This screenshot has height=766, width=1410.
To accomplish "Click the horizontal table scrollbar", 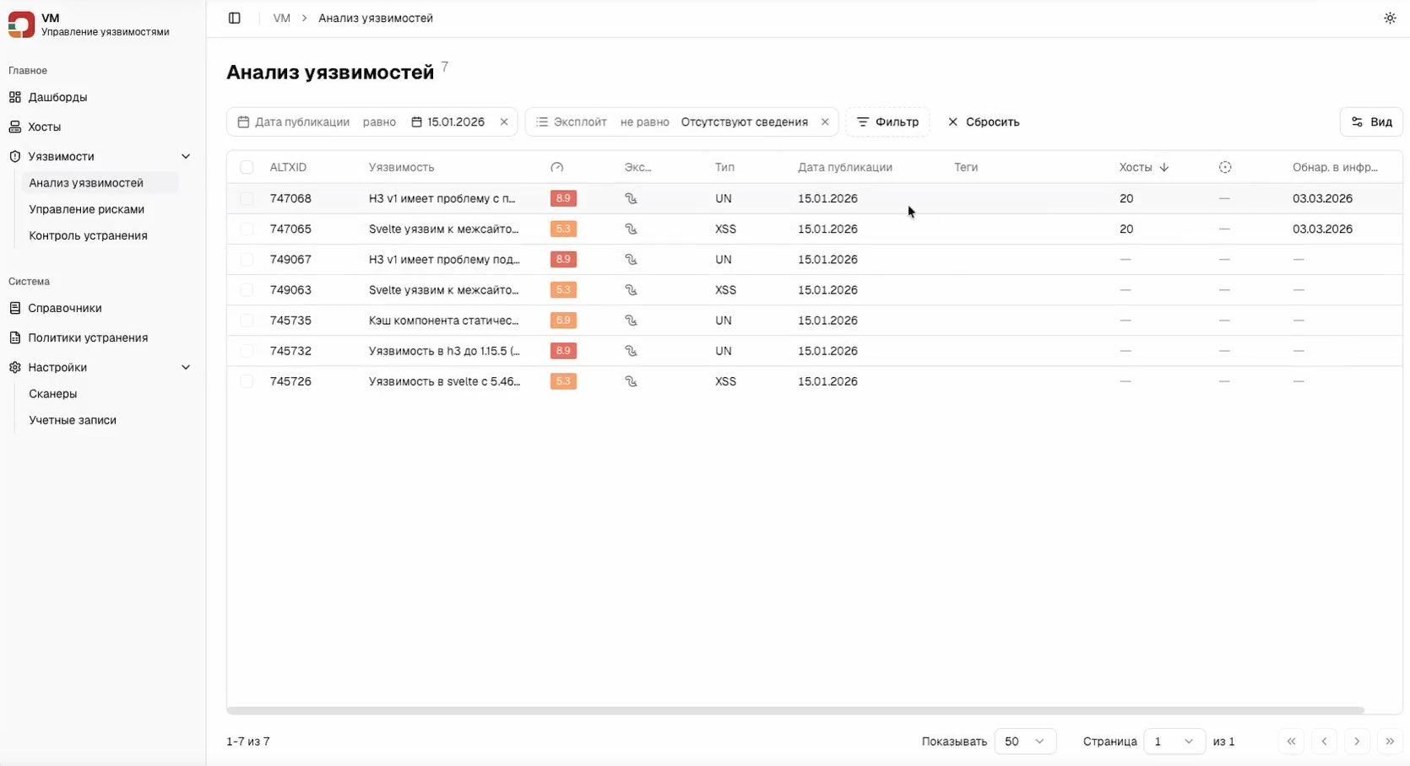I will tap(794, 710).
